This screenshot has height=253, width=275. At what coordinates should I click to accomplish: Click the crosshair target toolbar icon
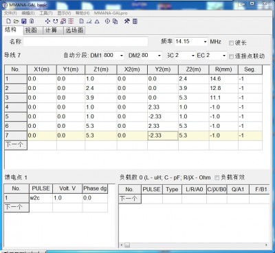tap(107, 21)
